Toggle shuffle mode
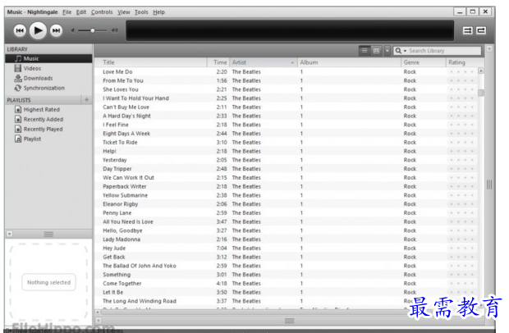The height and width of the screenshot is (333, 509). (467, 30)
